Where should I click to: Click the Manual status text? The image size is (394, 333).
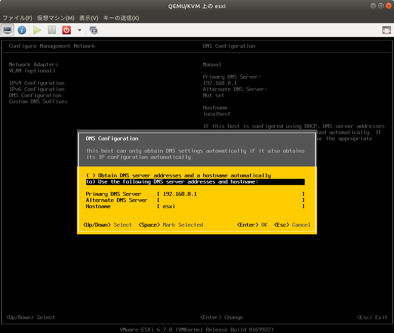[212, 64]
